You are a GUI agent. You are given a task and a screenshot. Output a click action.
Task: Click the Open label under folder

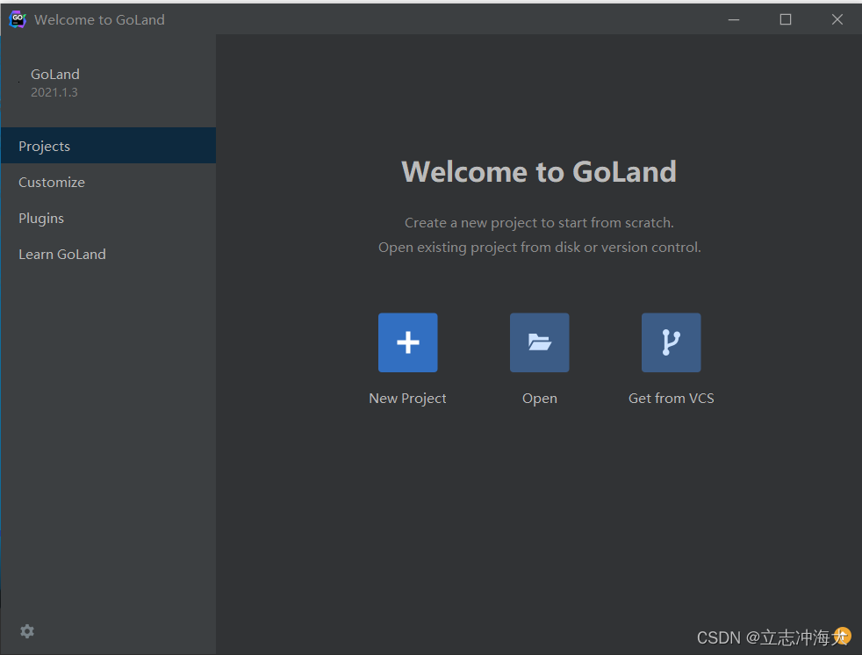point(539,398)
